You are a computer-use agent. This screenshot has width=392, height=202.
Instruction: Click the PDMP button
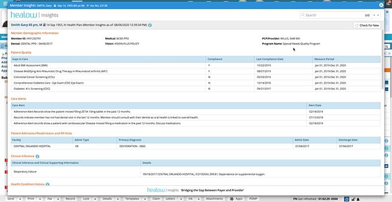click(253, 199)
